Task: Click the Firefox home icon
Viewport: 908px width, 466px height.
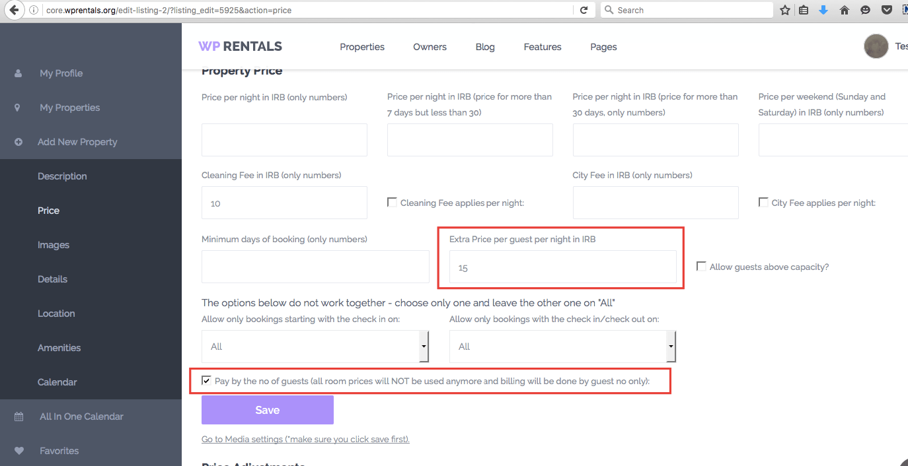Action: pos(844,10)
